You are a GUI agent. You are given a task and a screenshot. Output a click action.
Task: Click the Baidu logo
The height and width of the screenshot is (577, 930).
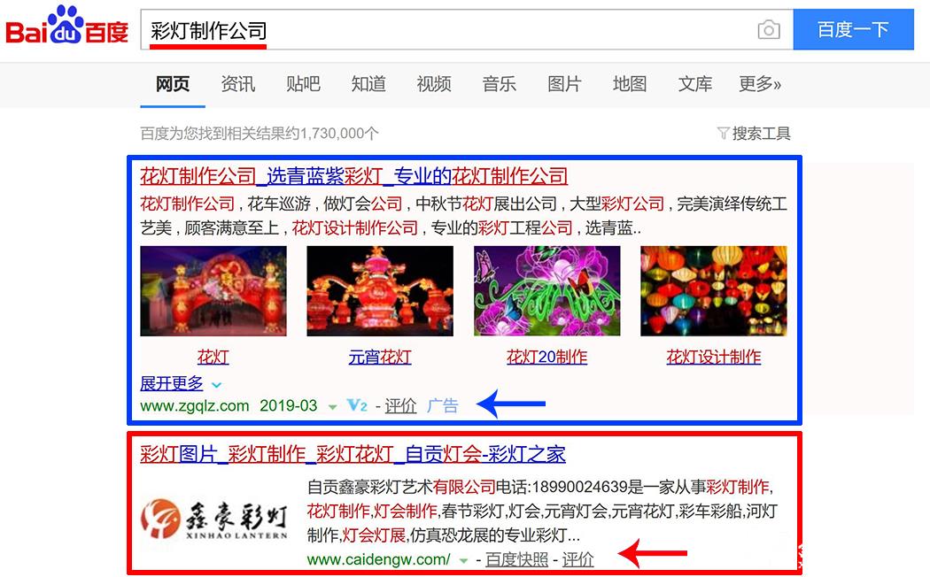[x=66, y=26]
